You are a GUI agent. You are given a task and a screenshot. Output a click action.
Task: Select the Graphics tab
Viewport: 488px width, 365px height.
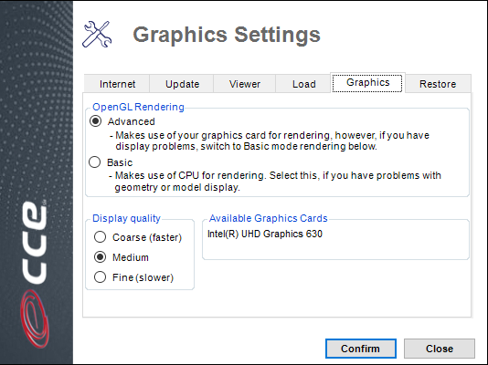(x=367, y=83)
